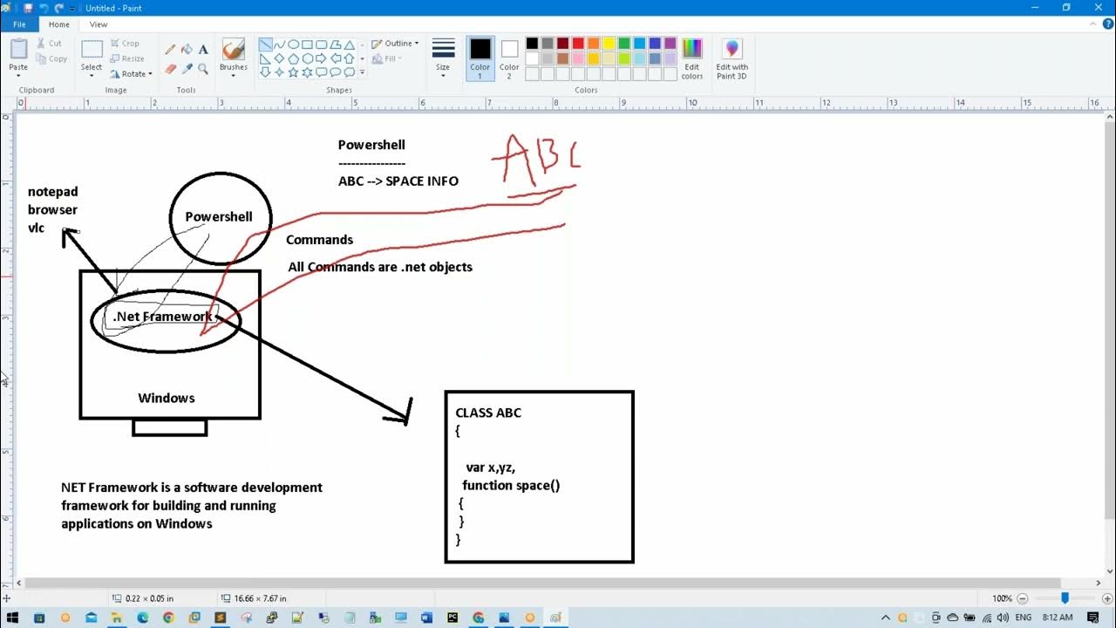
Task: Pick the green color swatch
Action: coord(624,44)
